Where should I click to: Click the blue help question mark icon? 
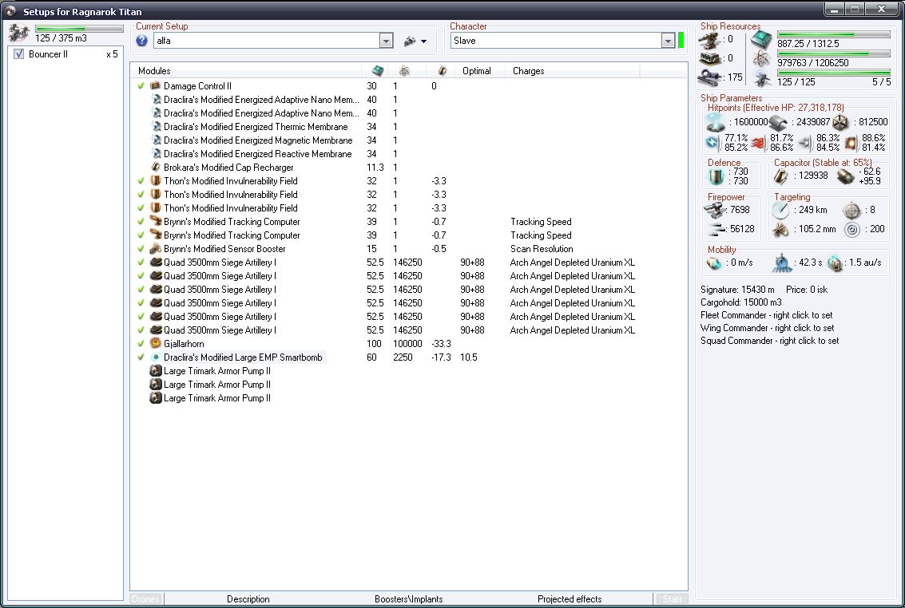pos(142,41)
